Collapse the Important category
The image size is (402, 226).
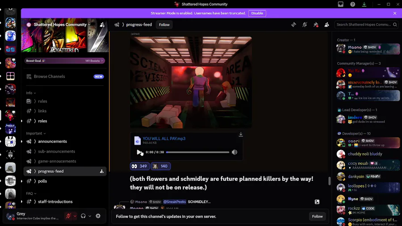point(36,133)
